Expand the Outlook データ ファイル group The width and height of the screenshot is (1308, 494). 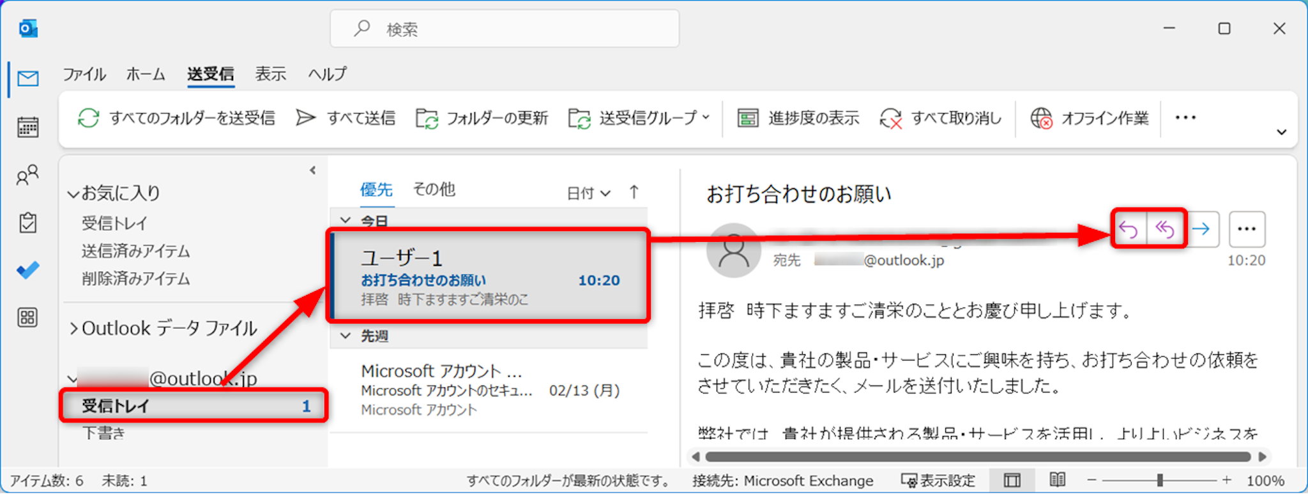tap(74, 329)
